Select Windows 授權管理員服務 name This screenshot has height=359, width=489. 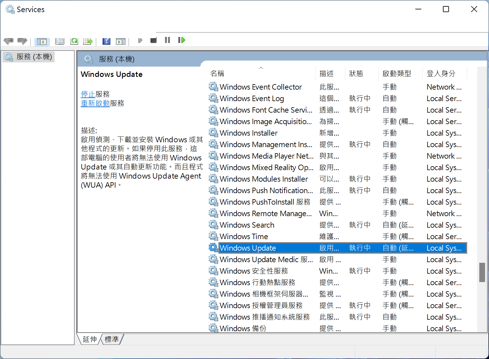pos(261,305)
